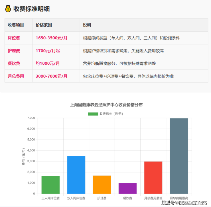211x207 pixels.
Task: Click y-axis tick 2,000
Action: click(x=31, y=172)
